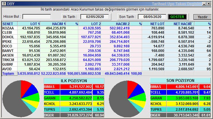Minimize the Tarihsel Uye Takas window
213x119 pixels.
pyautogui.click(x=204, y=4)
